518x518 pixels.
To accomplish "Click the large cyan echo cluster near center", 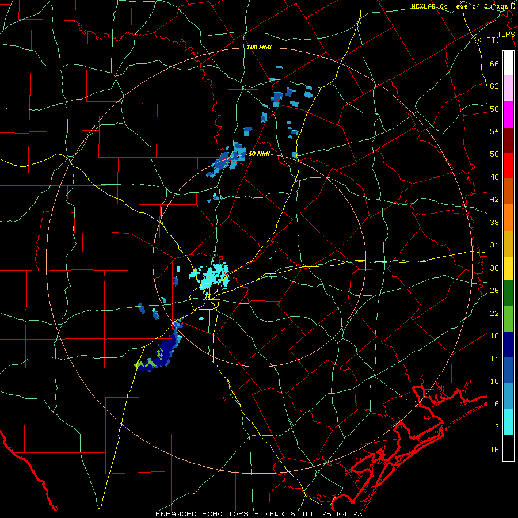I will [x=211, y=276].
